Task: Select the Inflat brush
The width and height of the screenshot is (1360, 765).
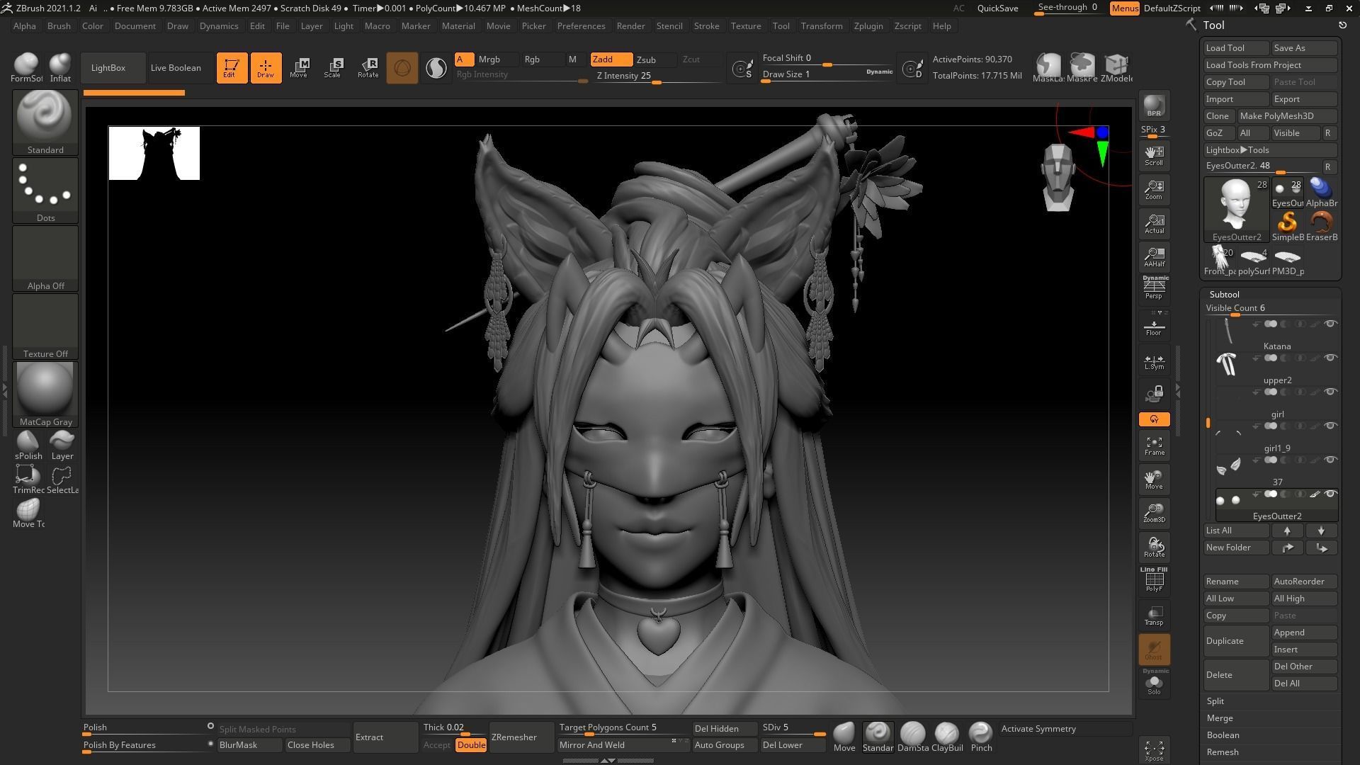Action: click(60, 67)
